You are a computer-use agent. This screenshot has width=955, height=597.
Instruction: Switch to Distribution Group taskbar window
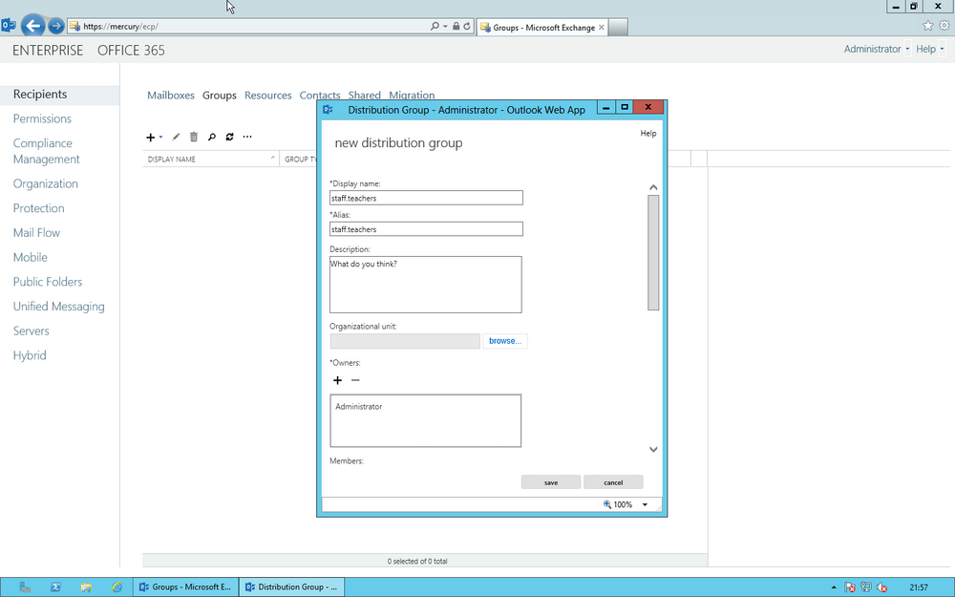click(291, 587)
